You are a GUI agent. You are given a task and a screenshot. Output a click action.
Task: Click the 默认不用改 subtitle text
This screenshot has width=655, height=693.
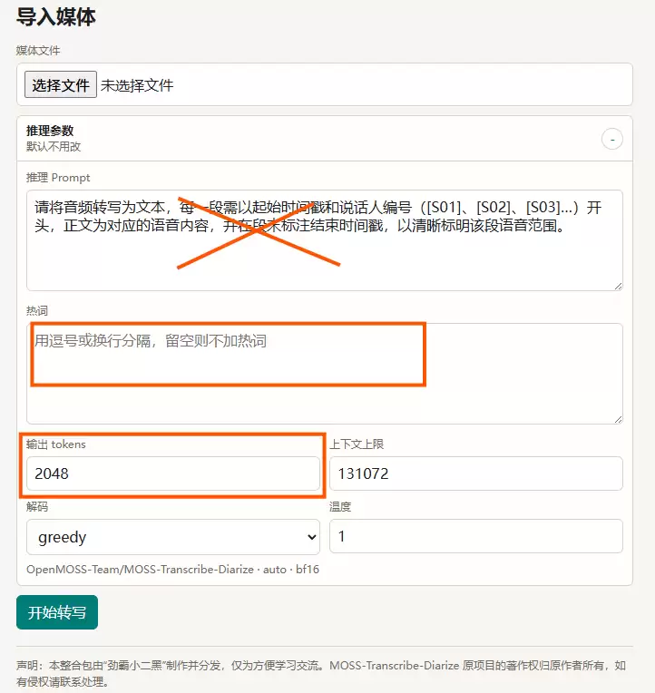point(54,147)
